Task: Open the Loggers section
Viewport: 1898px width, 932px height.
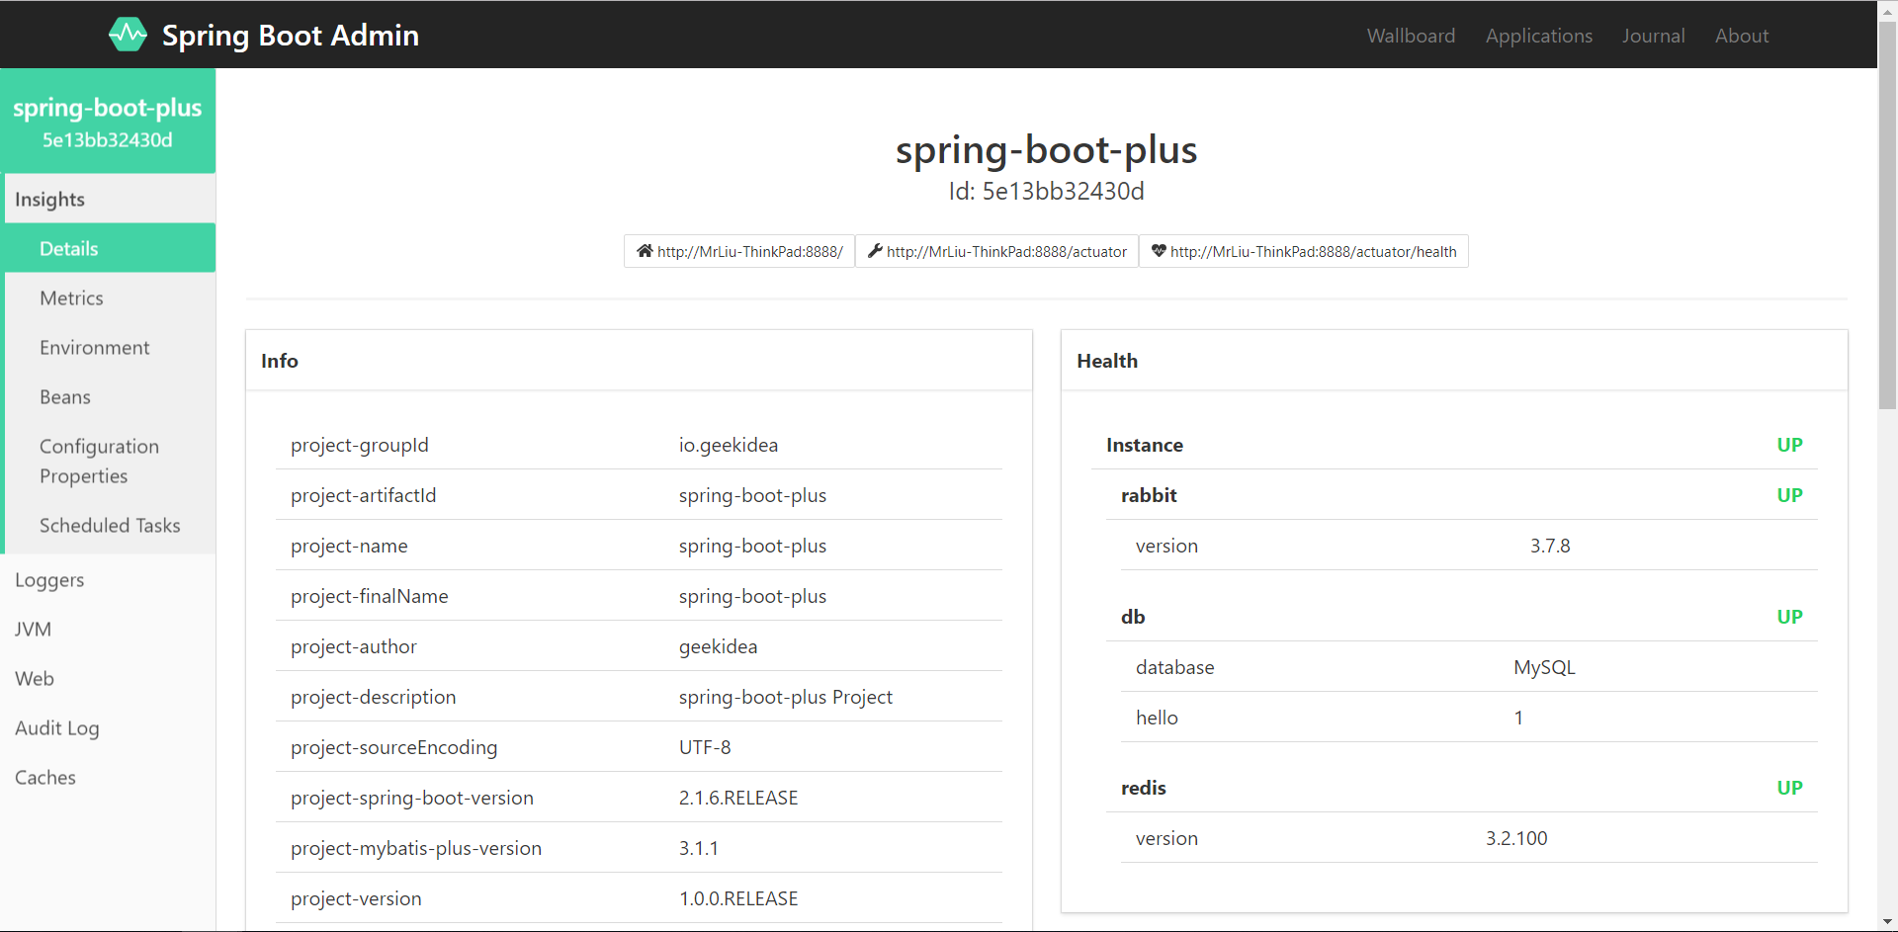Action: tap(108, 579)
